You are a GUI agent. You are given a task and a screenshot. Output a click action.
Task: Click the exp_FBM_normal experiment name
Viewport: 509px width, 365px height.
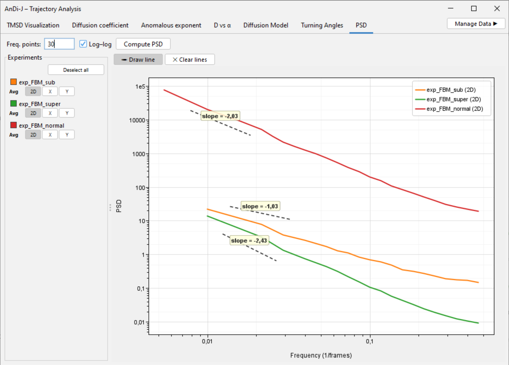41,126
